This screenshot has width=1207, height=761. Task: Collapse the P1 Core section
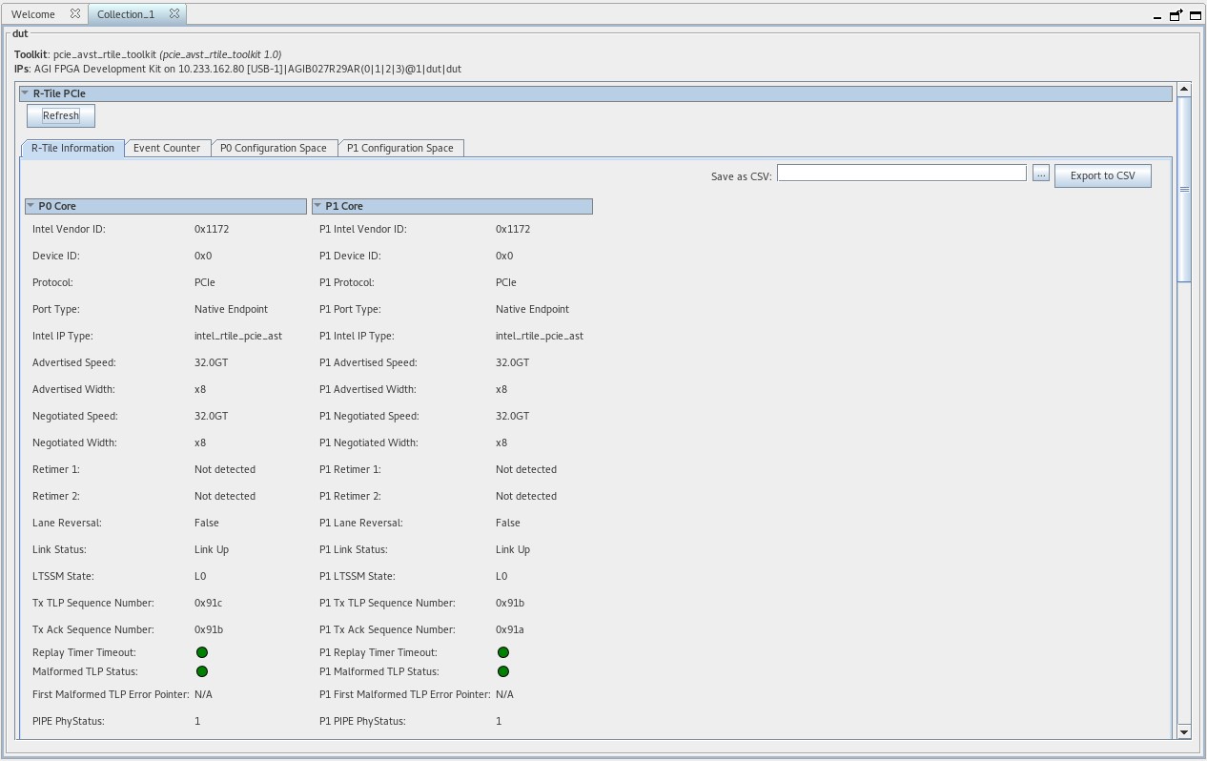tap(317, 206)
